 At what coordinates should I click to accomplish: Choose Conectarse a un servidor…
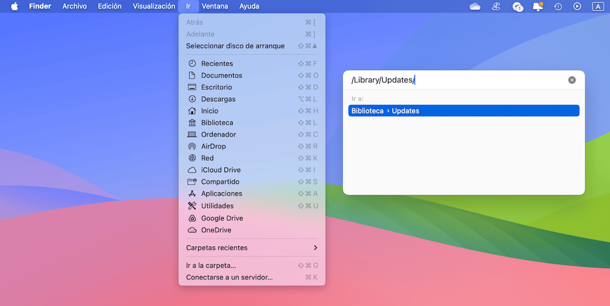[x=252, y=277]
